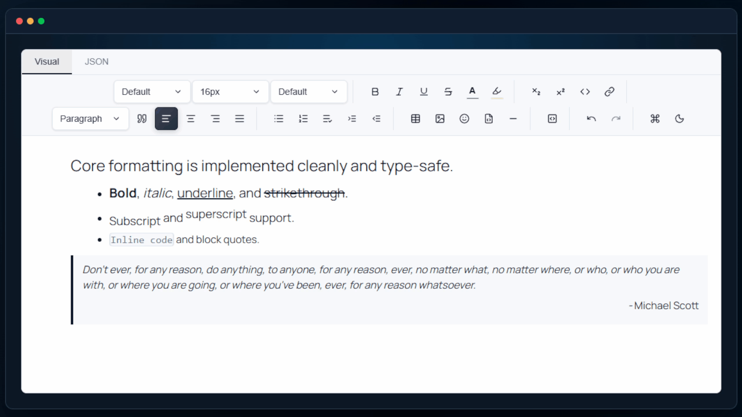Open the emoji picker
The height and width of the screenshot is (417, 742).
464,118
